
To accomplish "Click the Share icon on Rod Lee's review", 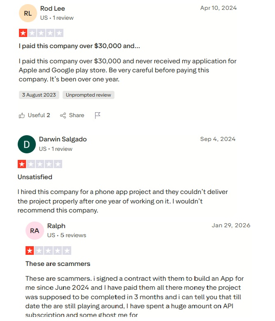I will click(63, 115).
